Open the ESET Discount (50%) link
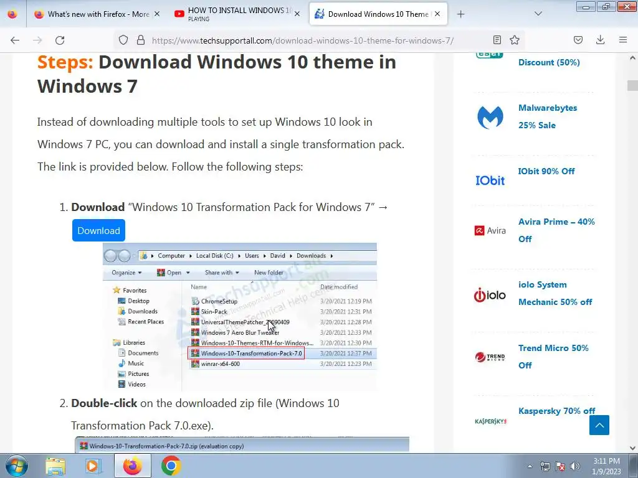Viewport: 638px width, 478px height. (x=549, y=62)
